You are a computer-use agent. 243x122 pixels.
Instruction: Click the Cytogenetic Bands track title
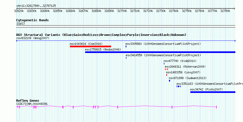(32, 20)
